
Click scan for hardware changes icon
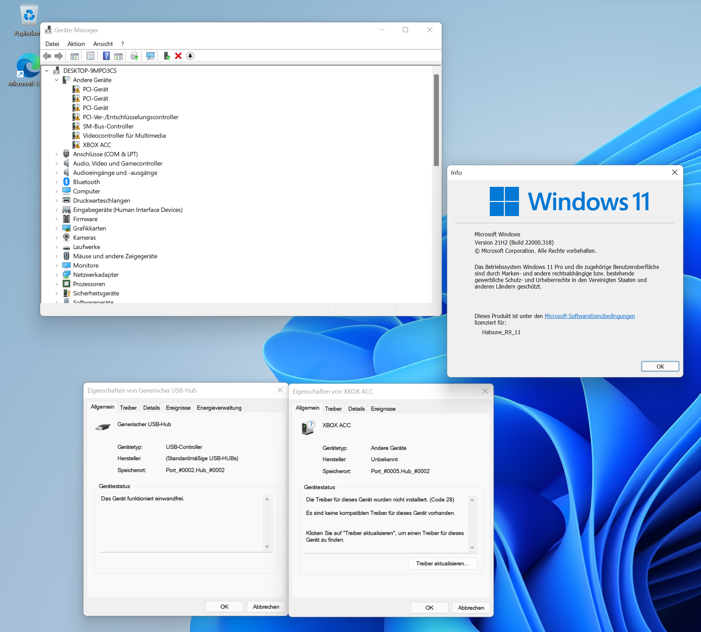point(150,56)
